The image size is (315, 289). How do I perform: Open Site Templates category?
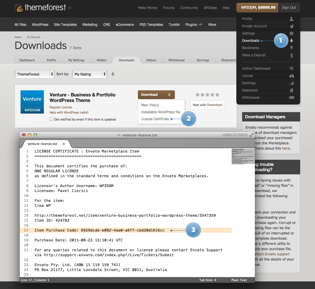pyautogui.click(x=65, y=24)
